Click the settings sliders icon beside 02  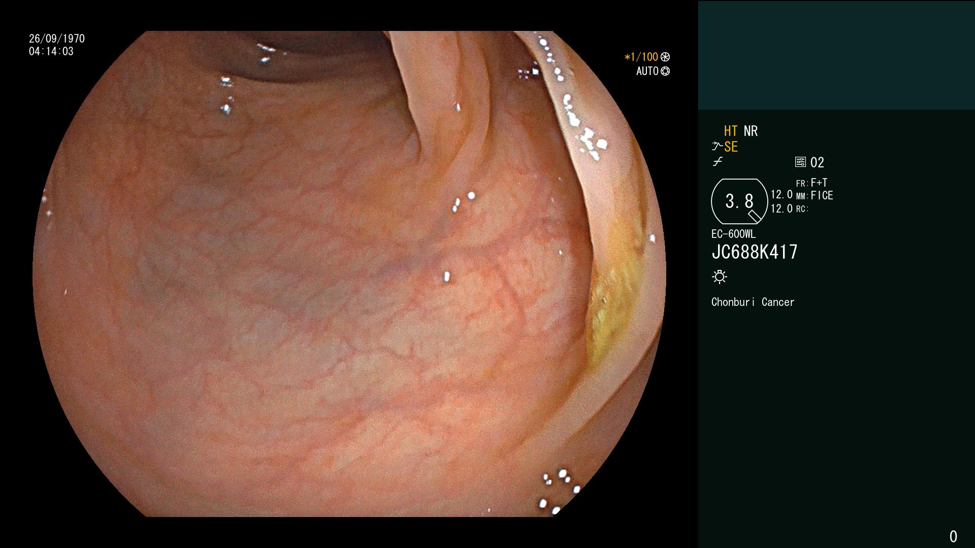[x=800, y=162]
